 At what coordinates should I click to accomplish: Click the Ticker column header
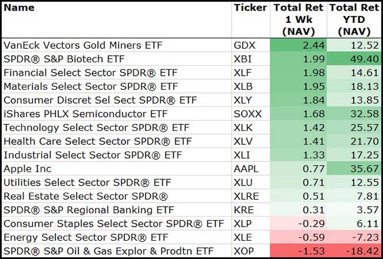(250, 8)
